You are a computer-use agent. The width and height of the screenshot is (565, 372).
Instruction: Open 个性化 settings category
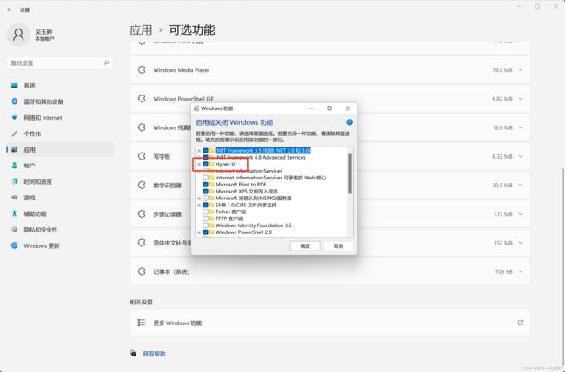tap(60, 134)
